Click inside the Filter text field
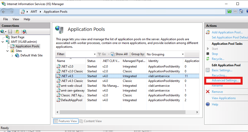 (x=79, y=54)
